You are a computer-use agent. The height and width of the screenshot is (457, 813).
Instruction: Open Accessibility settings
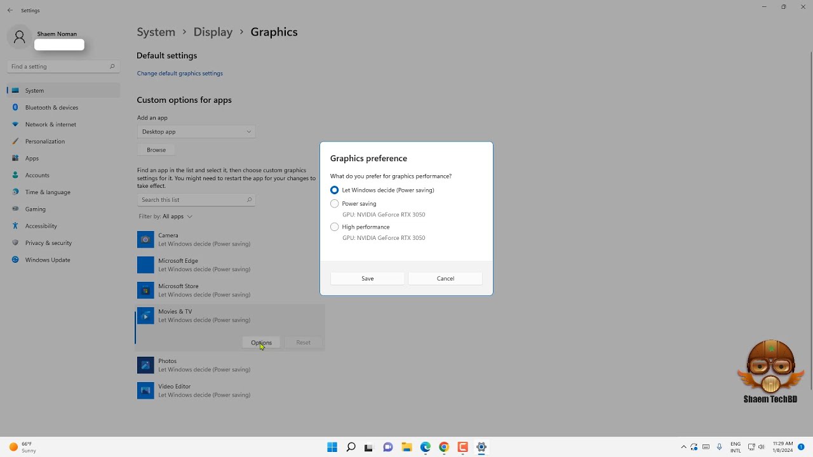[64, 226]
